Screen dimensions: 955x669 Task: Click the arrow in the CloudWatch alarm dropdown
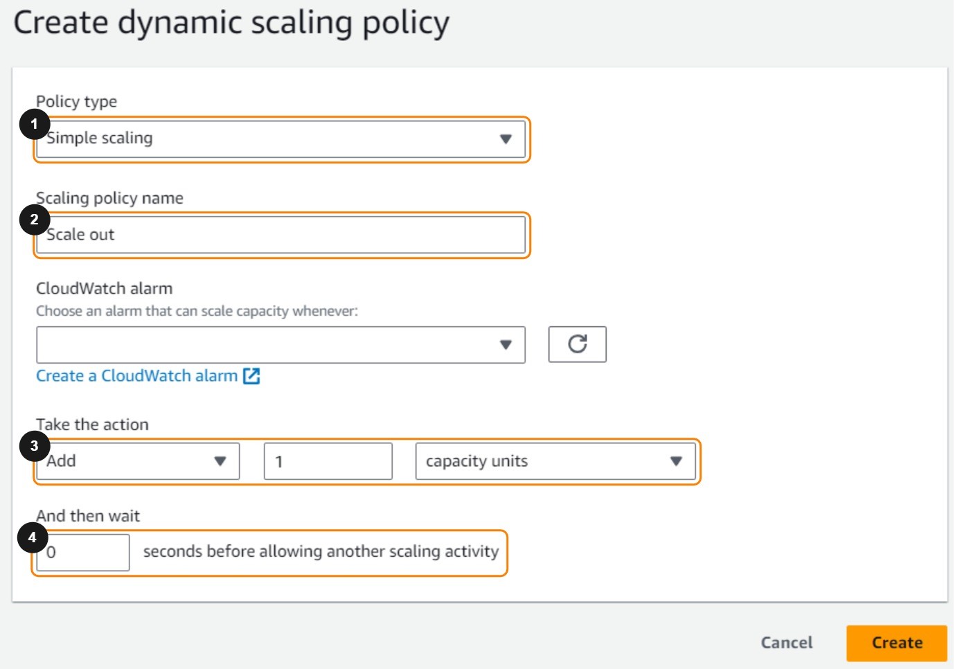point(506,345)
